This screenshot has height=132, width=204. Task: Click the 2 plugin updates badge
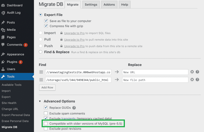pos(20,62)
